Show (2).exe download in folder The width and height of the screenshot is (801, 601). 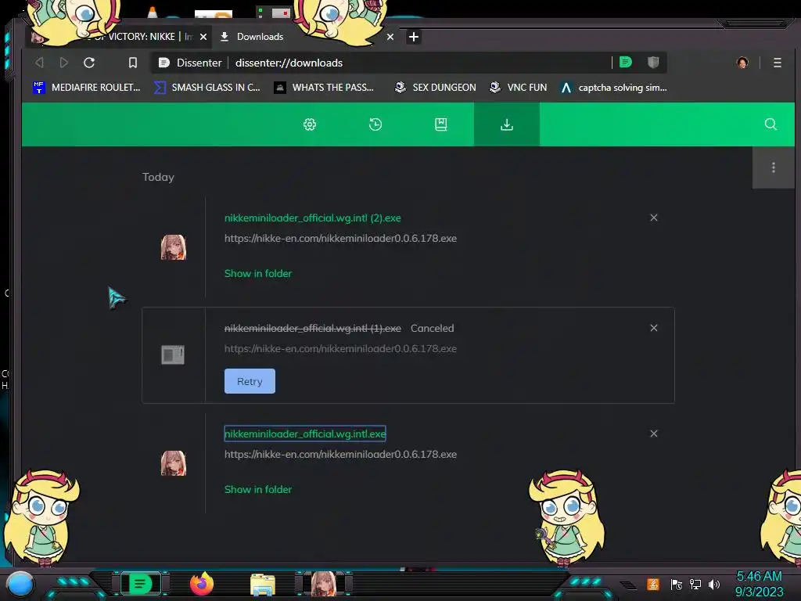[258, 273]
